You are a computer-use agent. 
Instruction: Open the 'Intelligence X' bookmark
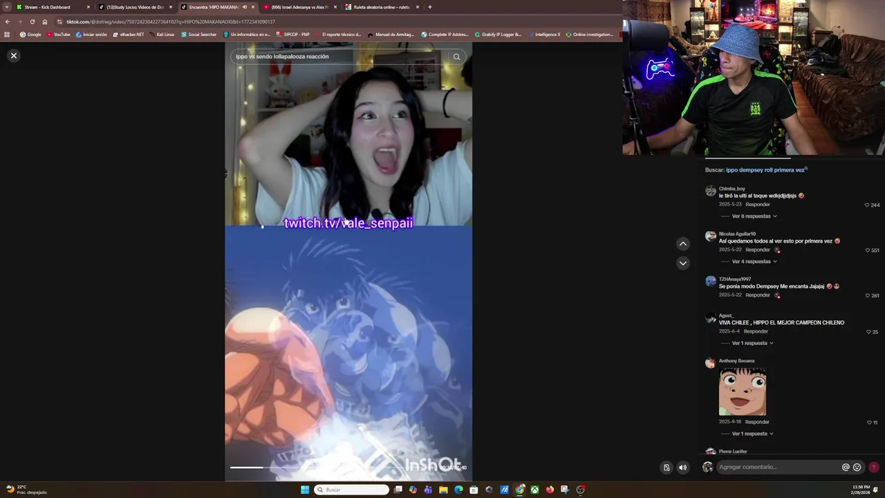(544, 34)
